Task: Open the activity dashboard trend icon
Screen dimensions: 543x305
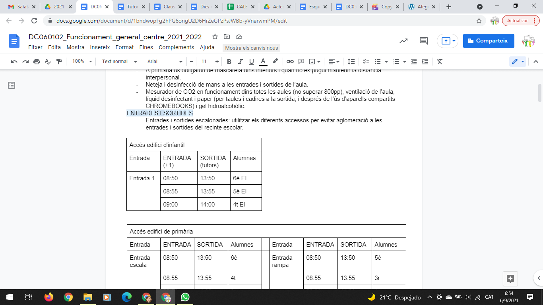Action: pos(403,41)
